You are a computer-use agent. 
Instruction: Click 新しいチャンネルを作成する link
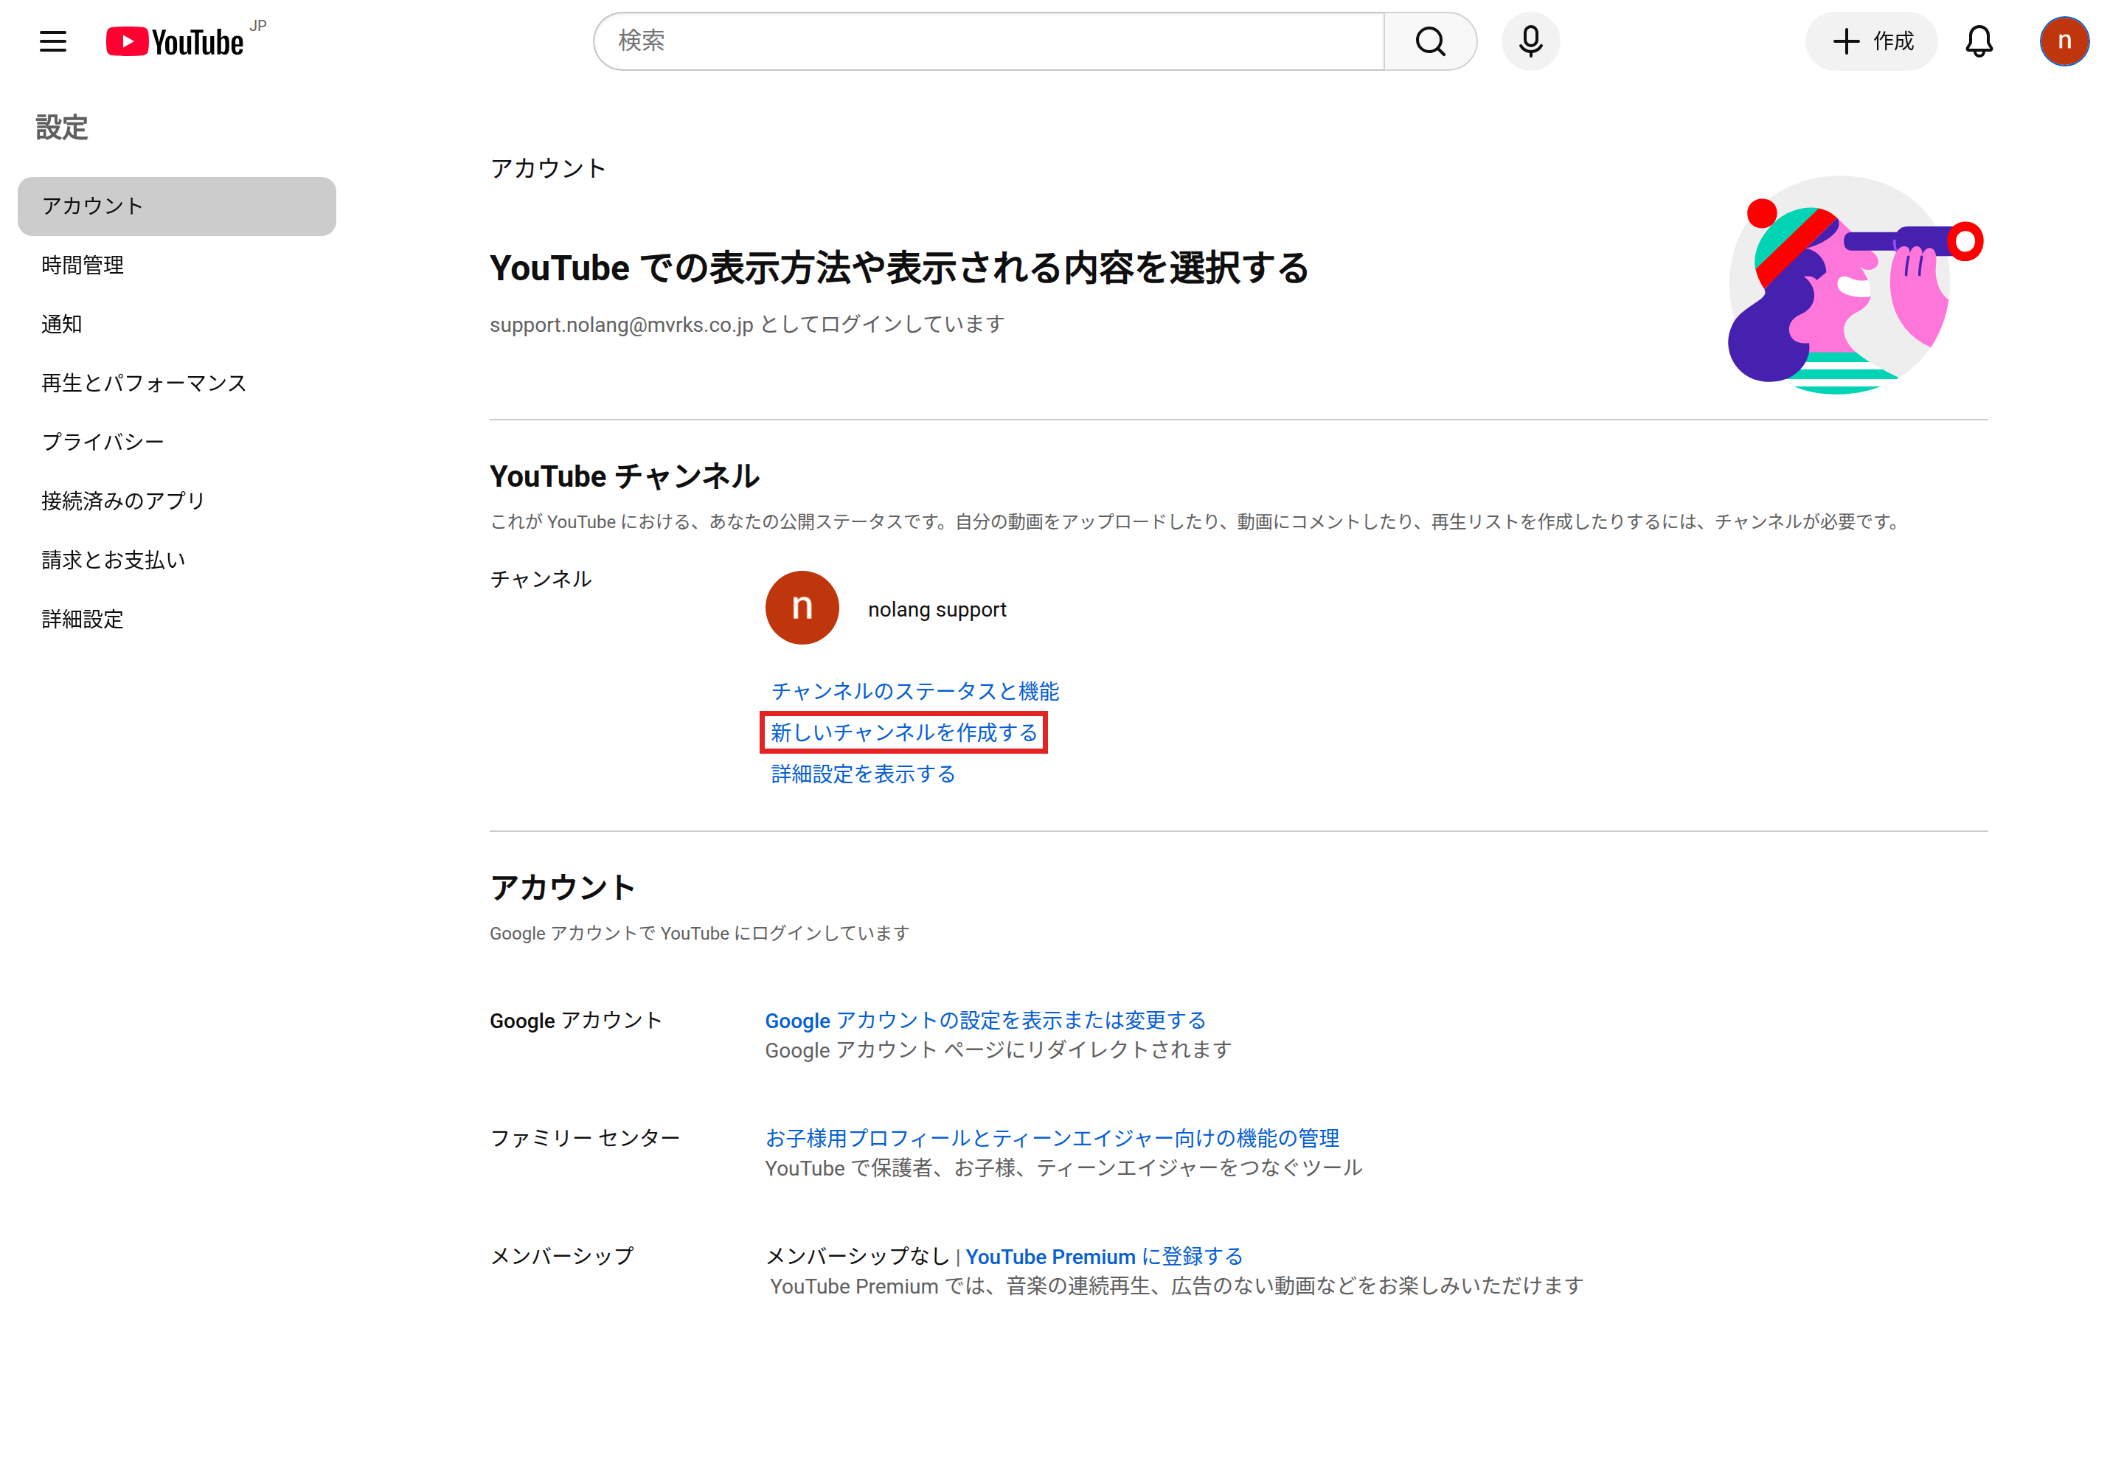coord(903,733)
